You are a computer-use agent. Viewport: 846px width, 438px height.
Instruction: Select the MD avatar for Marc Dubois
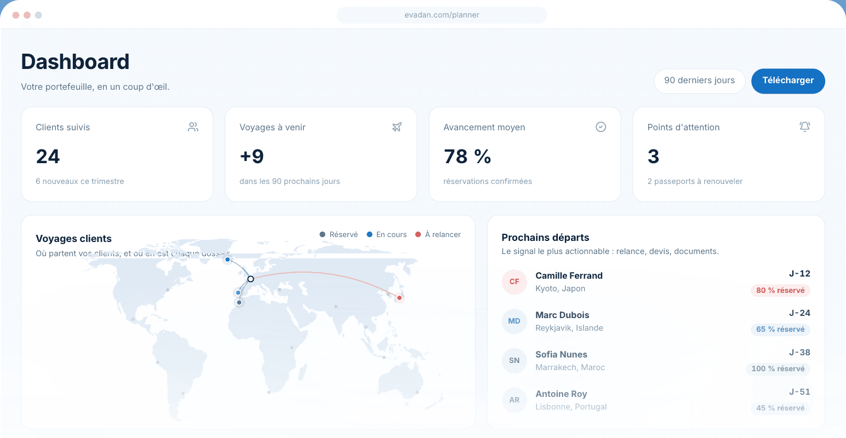click(x=514, y=321)
